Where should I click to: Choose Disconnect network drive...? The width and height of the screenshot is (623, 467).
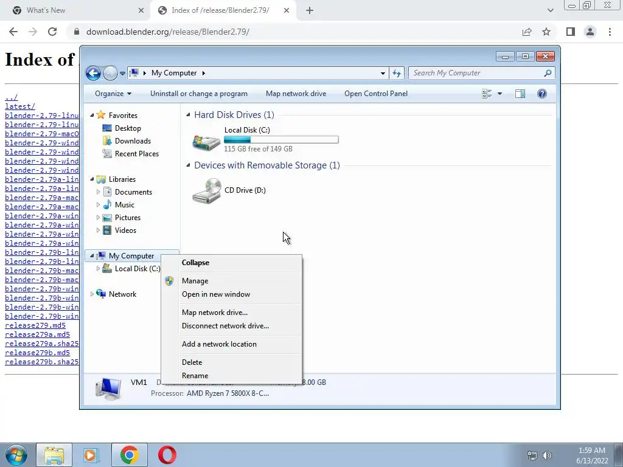231,326
